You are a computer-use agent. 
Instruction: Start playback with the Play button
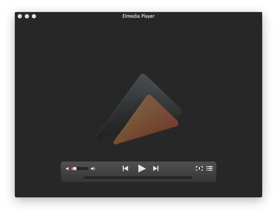coord(142,168)
